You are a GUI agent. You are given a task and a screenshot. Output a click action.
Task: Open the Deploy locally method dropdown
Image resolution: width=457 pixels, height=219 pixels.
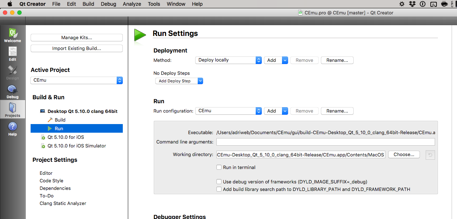point(228,60)
